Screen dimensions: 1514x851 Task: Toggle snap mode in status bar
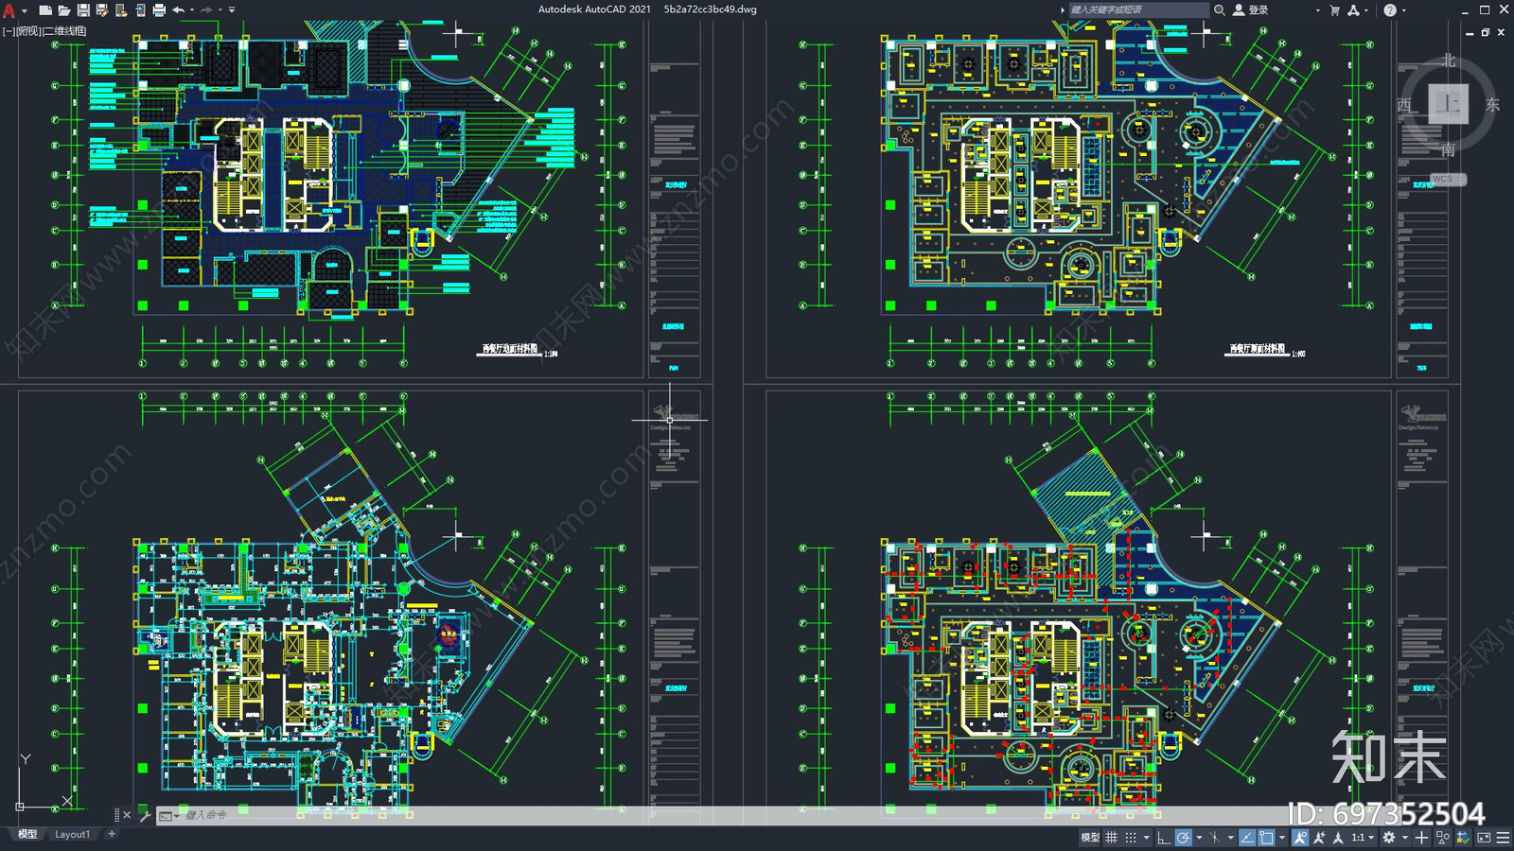pyautogui.click(x=1131, y=838)
